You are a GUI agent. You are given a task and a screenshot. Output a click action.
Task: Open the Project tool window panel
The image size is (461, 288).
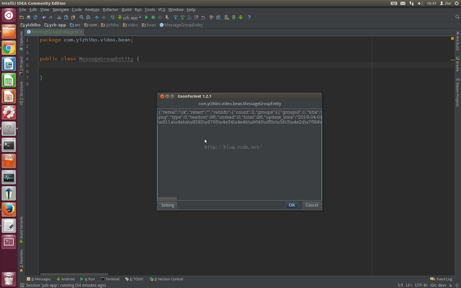click(x=21, y=66)
